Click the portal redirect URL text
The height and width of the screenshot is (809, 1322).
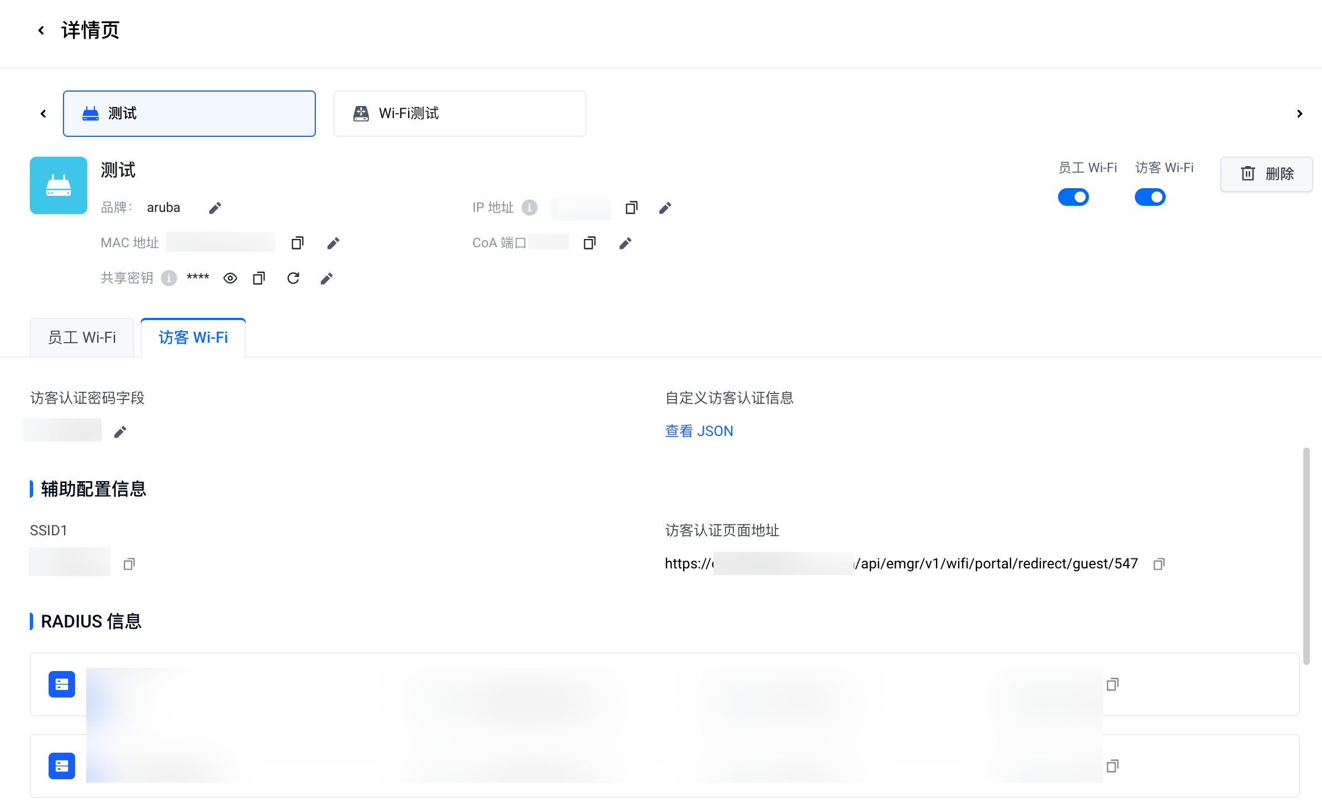coord(901,563)
